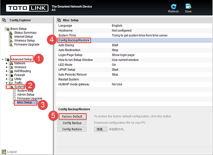Image resolution: width=213 pixels, height=155 pixels.
Task: Click the Traffic chart icon
Action: pyautogui.click(x=11, y=83)
